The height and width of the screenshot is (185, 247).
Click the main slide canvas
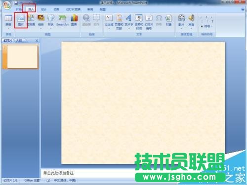[143, 103]
